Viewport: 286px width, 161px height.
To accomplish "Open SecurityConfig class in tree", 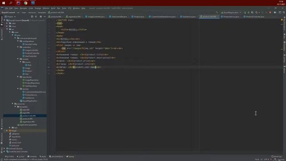I will (x=29, y=44).
